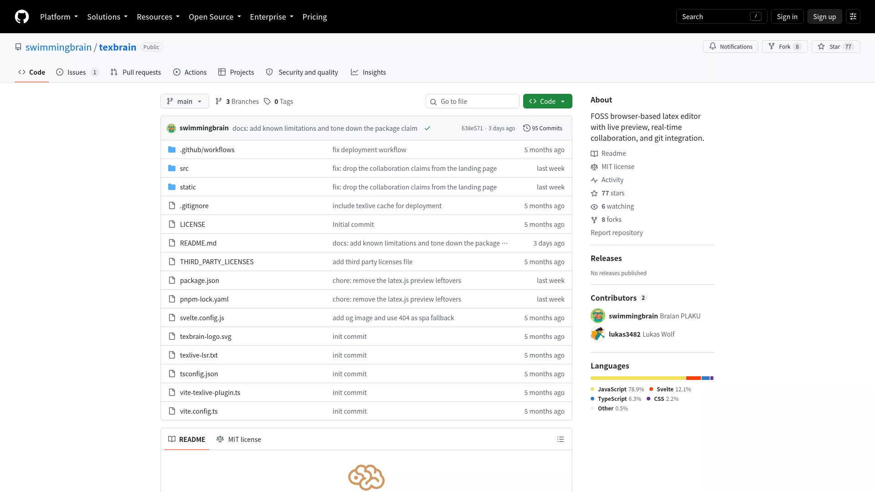Open the green Code dropdown

547,102
